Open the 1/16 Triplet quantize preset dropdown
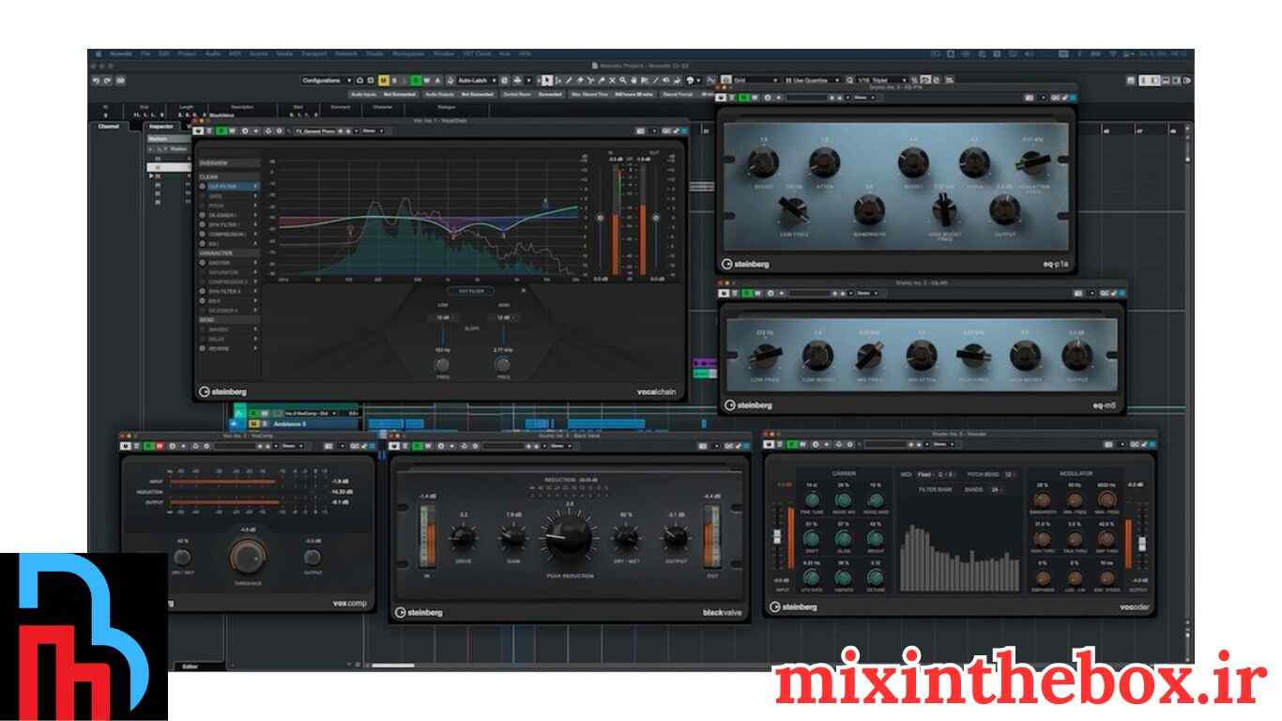Viewport: 1282px width, 721px height. click(x=883, y=80)
